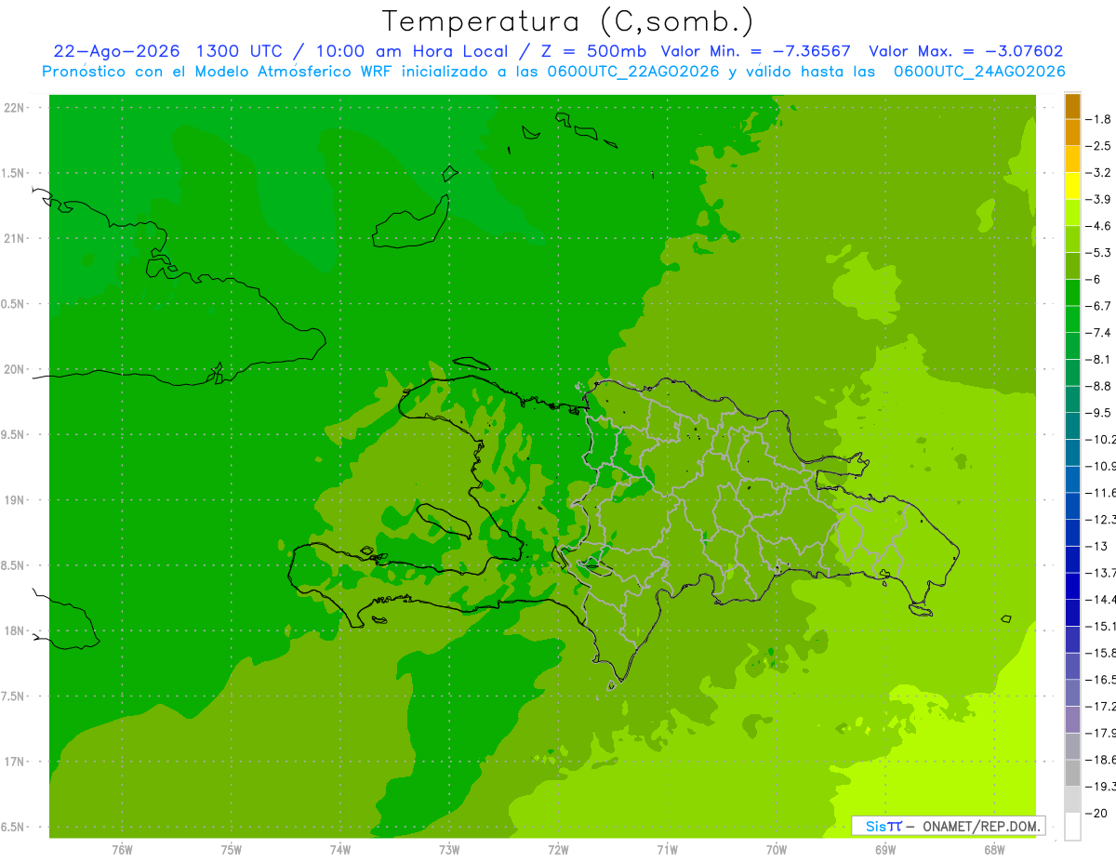Image resolution: width=1116 pixels, height=862 pixels.
Task: Click the "-9.5" colorbar label
Action: click(1099, 413)
